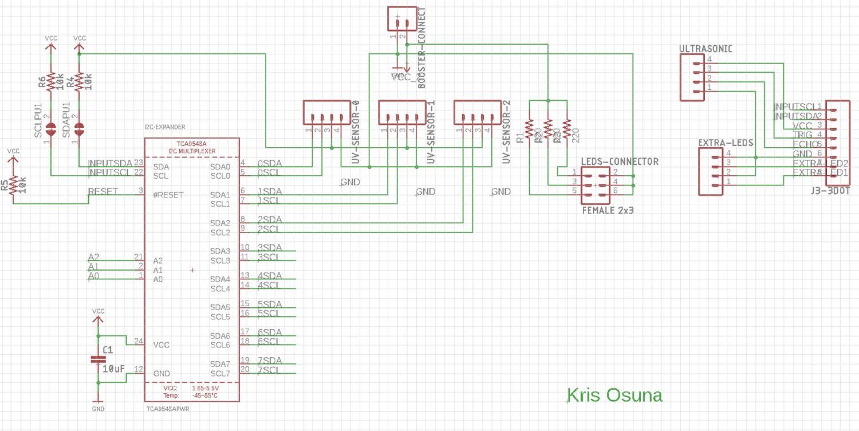Select the Kris Osuna text annotation

coord(614,395)
